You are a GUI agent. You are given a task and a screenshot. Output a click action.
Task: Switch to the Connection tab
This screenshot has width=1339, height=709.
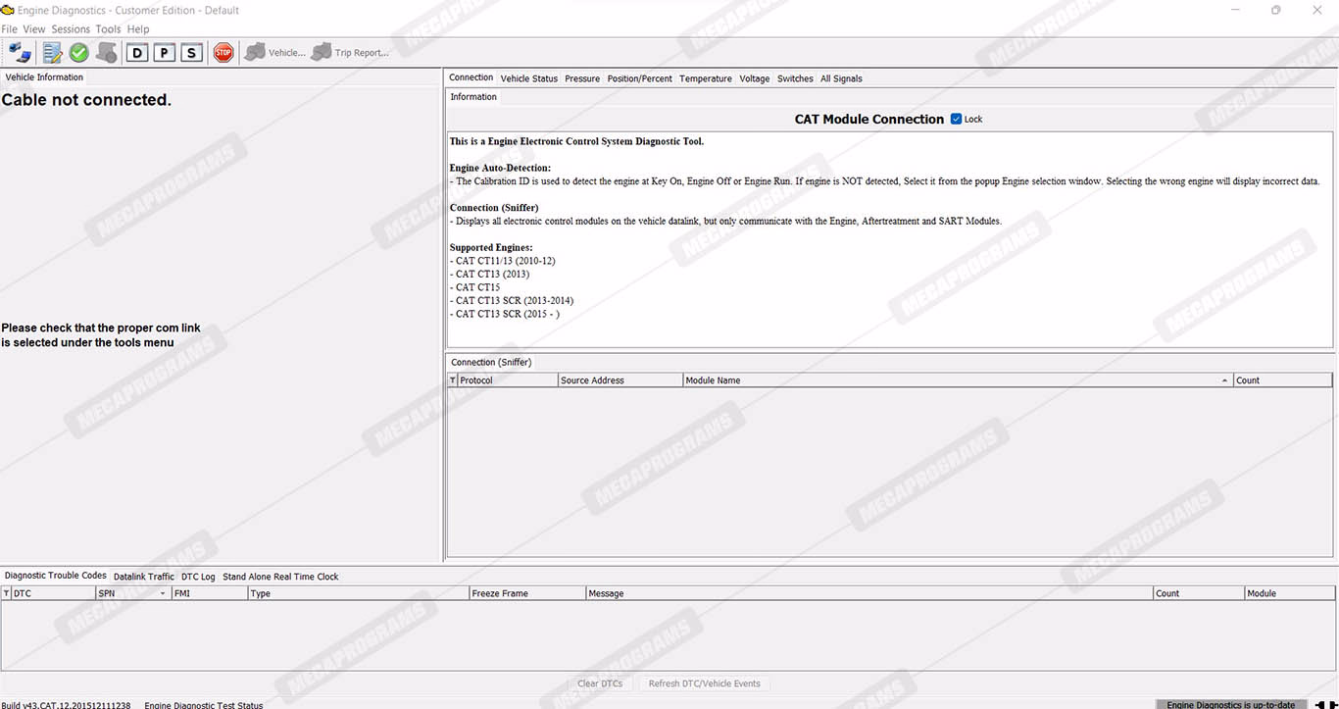tap(471, 77)
